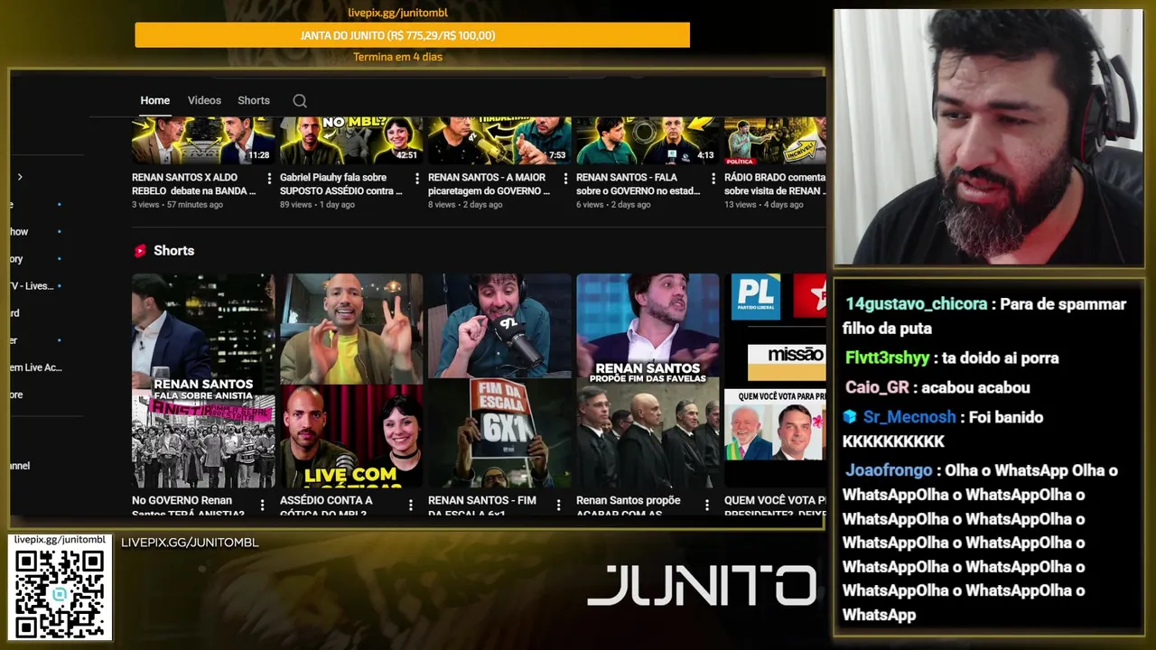Open video title Gabriel Piauhy fala sobre

point(341,184)
